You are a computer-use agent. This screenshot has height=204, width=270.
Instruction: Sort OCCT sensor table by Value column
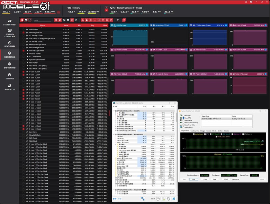point(66,26)
